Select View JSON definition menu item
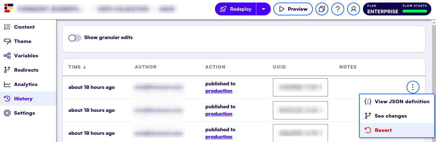Viewport: 436px width, 142px height. (x=397, y=101)
